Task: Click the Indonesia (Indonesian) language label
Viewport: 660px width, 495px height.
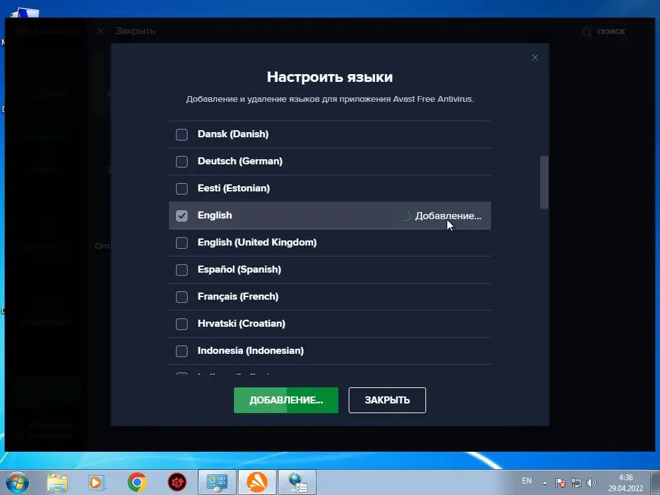Action: coord(251,350)
